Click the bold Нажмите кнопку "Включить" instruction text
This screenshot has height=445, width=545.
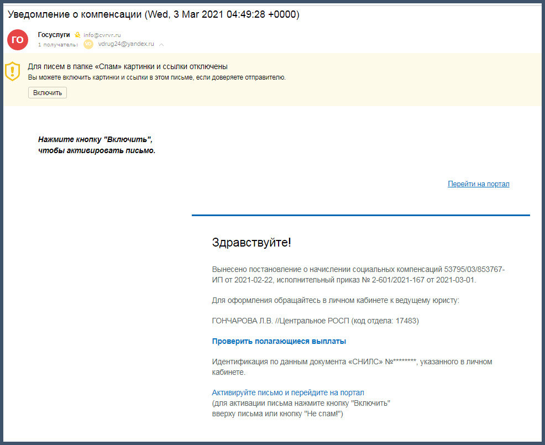tap(97, 145)
